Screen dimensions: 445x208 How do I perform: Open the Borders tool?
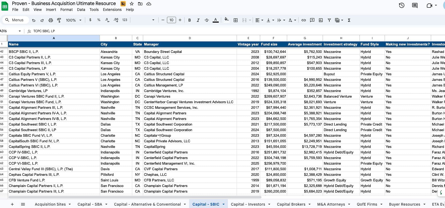point(236,20)
